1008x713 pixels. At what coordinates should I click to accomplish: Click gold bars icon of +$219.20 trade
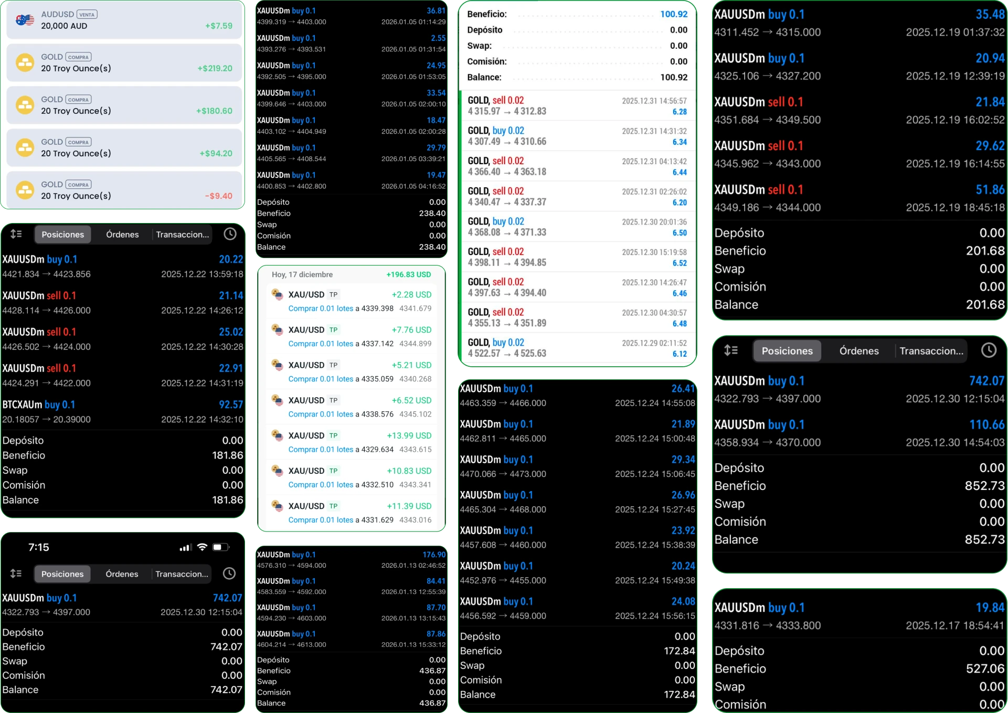coord(25,62)
